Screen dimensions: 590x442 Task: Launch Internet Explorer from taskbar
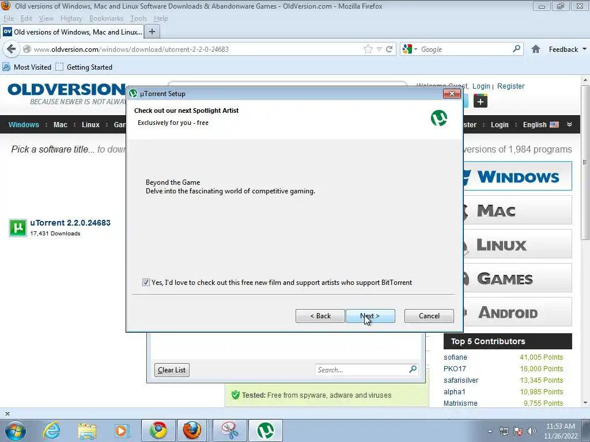pos(51,430)
